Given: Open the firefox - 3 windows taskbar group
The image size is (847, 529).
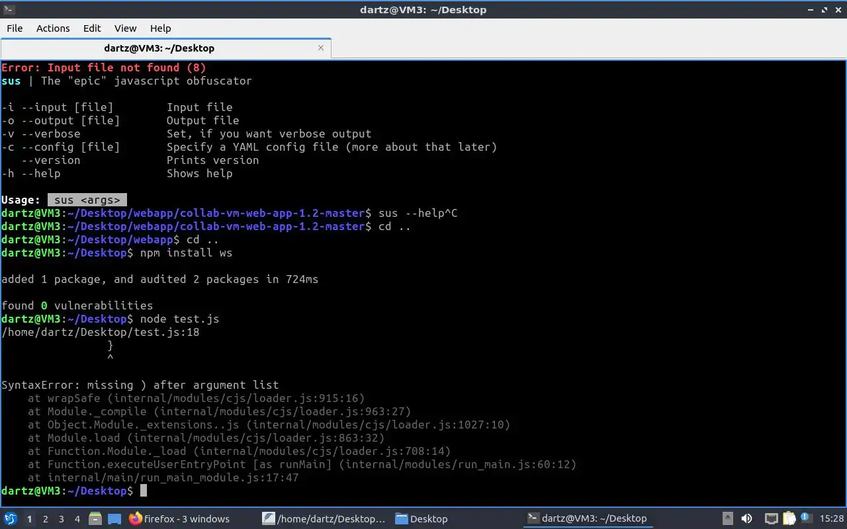Looking at the screenshot, I should point(180,519).
